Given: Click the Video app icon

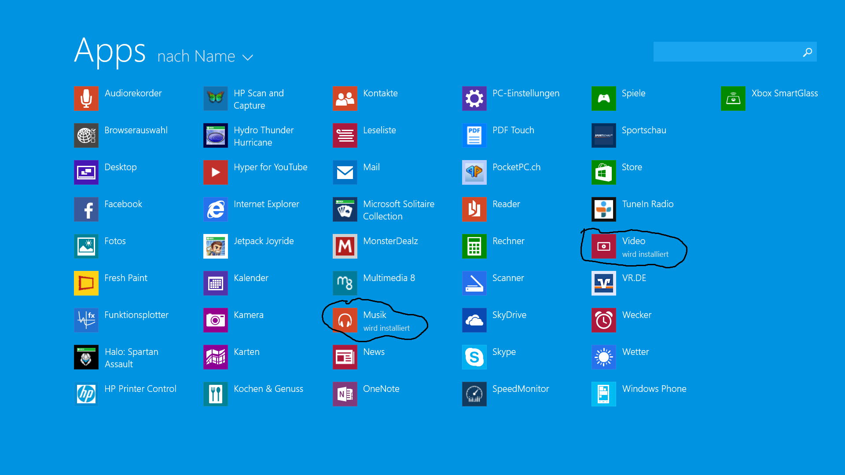Looking at the screenshot, I should [604, 246].
